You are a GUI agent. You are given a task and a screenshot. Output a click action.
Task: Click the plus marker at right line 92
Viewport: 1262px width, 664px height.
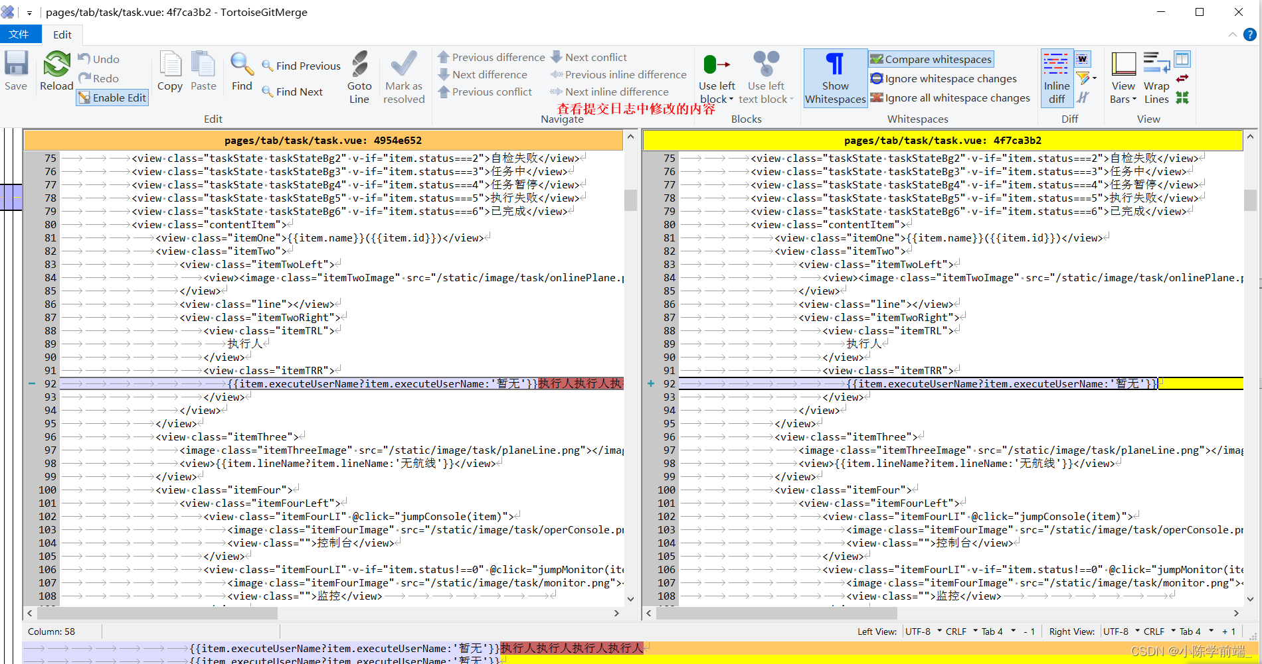click(651, 383)
